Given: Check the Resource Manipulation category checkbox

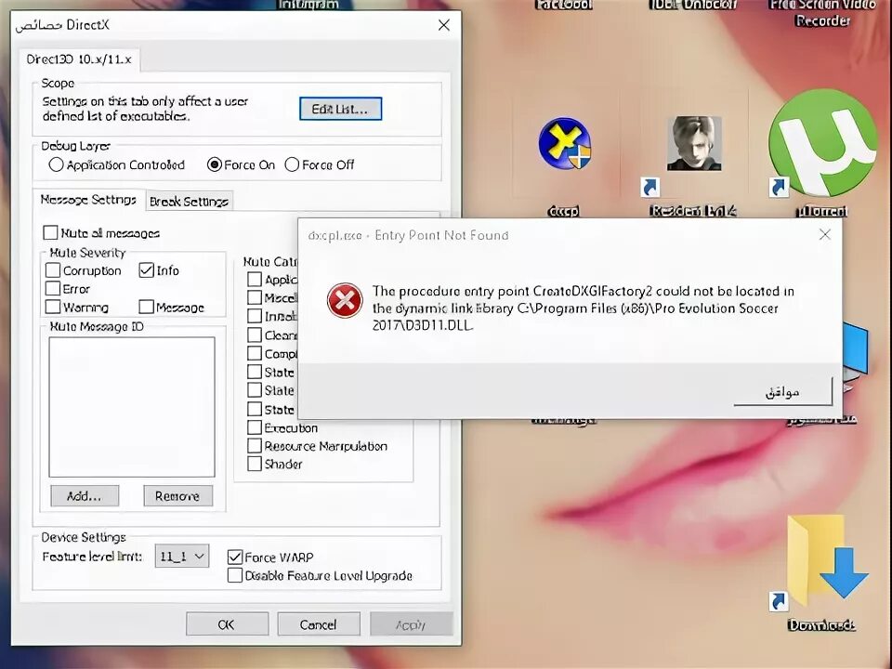Looking at the screenshot, I should (x=255, y=445).
